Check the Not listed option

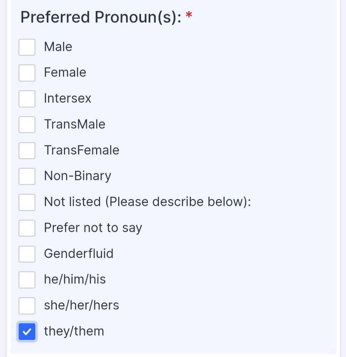coord(27,202)
